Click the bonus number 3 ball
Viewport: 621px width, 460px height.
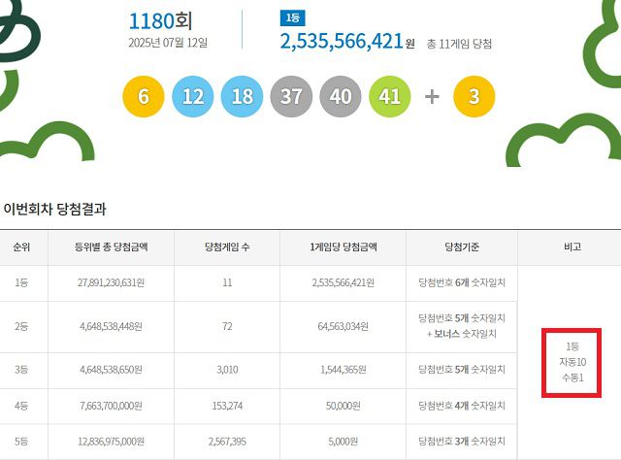coord(474,96)
